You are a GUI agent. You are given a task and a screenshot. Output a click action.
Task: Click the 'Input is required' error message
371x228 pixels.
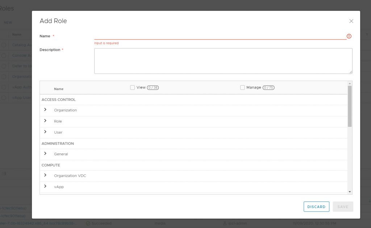107,43
